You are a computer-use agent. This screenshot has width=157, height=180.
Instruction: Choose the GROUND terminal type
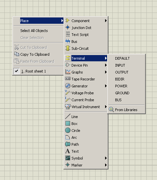[x=122, y=93]
